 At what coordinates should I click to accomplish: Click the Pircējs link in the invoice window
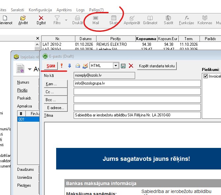(x=22, y=90)
